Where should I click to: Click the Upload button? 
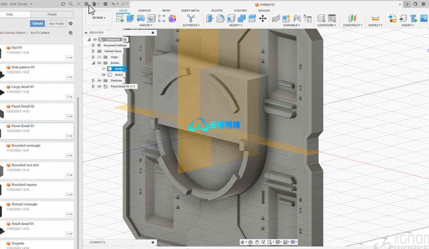(37, 23)
